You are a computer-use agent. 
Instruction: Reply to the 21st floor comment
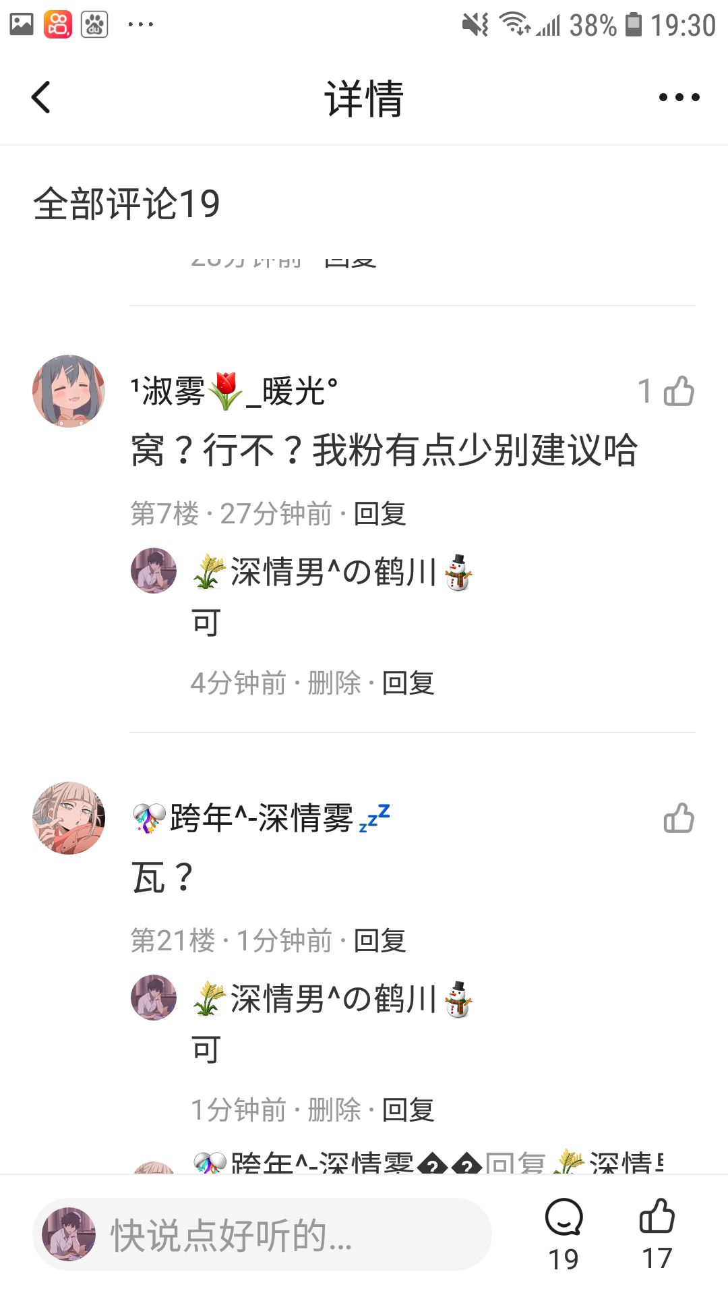pos(380,941)
